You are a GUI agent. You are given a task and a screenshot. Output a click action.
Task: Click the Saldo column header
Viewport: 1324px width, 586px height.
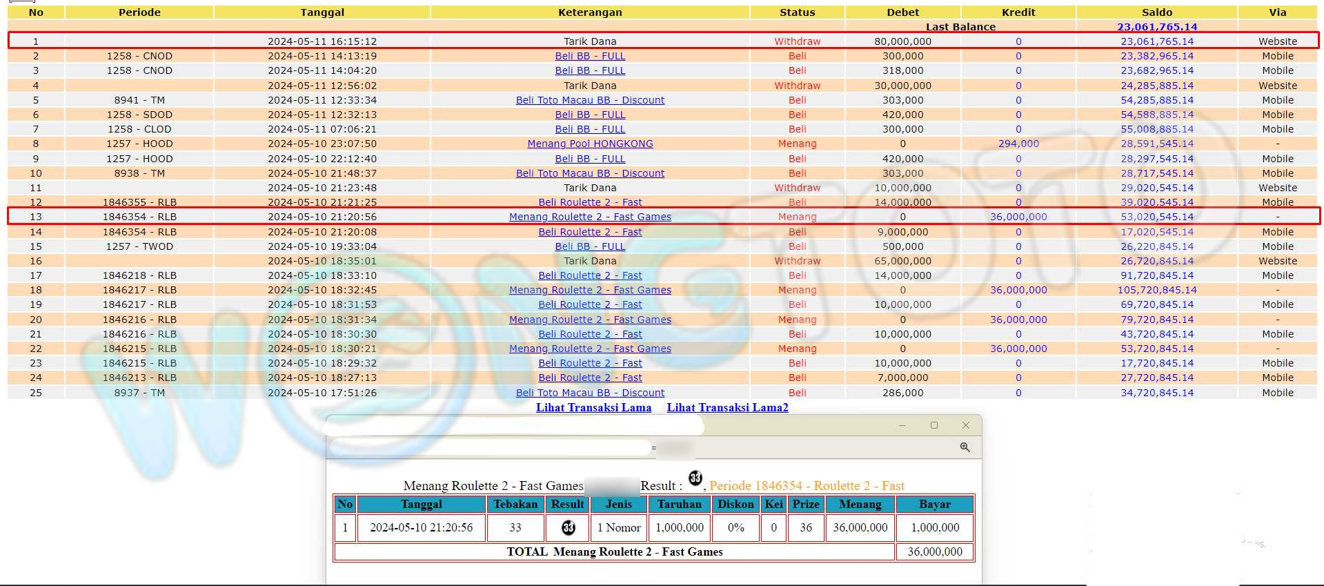(1156, 12)
